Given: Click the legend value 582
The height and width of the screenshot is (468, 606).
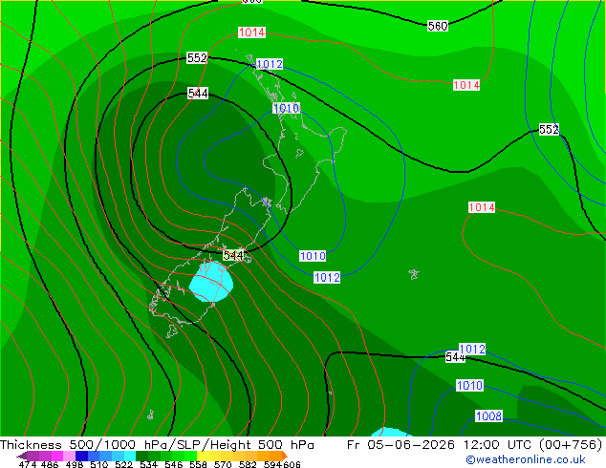Looking at the screenshot, I should (x=248, y=464).
